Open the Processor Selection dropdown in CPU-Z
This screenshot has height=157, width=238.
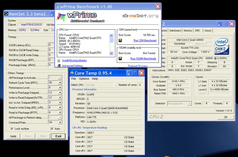189,104
